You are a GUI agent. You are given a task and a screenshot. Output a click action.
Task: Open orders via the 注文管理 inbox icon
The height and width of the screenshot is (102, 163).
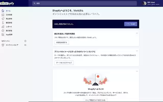pos(3,15)
